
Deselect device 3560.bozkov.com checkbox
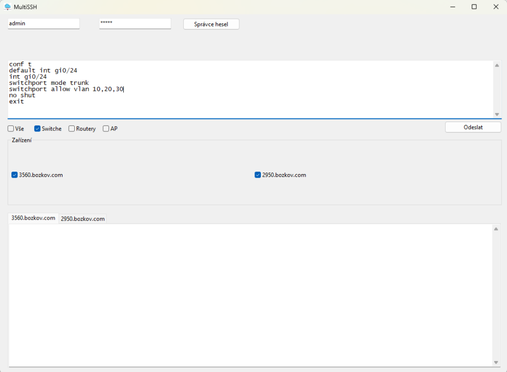click(14, 175)
